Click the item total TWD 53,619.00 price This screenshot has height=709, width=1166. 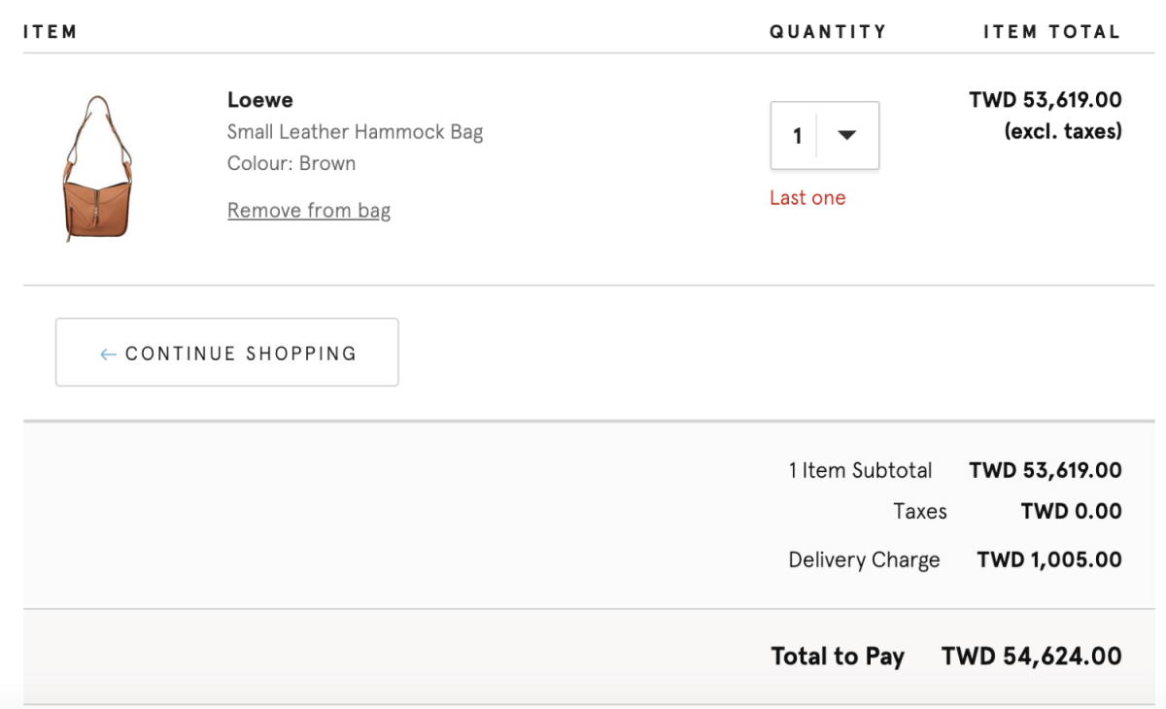[1046, 100]
